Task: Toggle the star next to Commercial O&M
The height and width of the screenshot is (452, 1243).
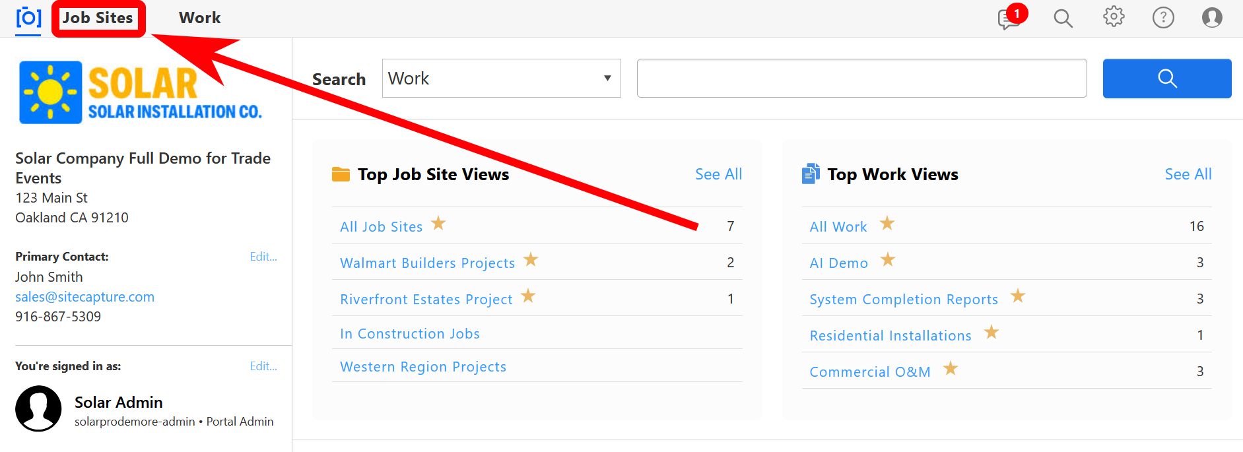Action: click(951, 369)
